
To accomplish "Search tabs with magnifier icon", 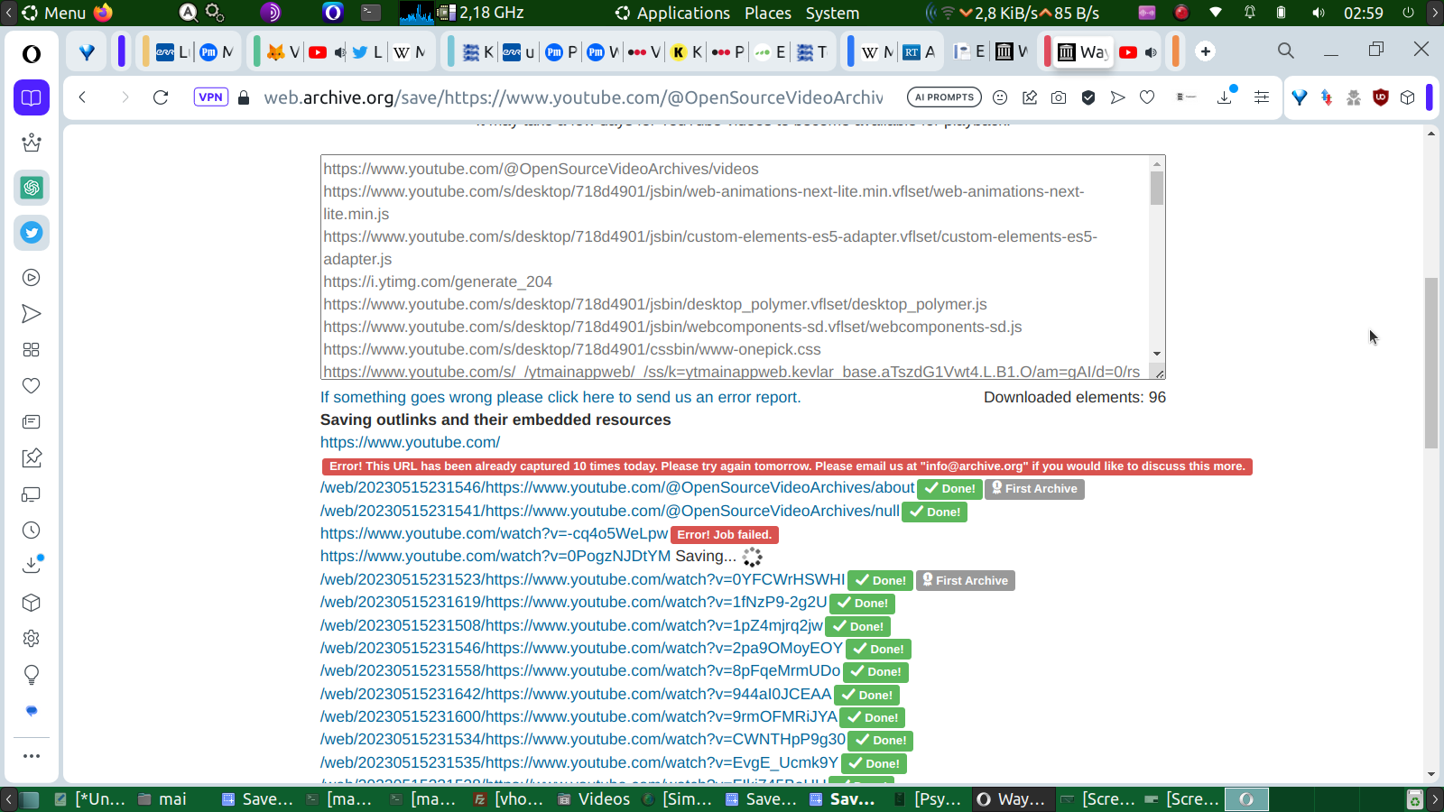I will [1286, 51].
